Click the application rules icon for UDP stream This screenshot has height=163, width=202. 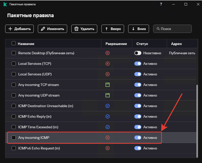coord(108,95)
